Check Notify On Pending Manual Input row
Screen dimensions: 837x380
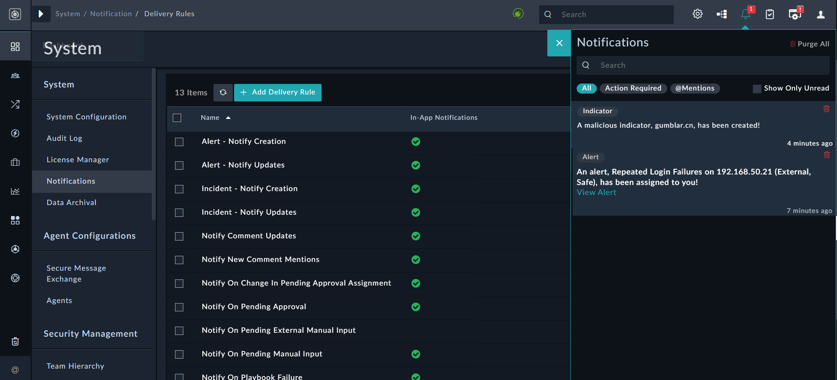point(179,354)
